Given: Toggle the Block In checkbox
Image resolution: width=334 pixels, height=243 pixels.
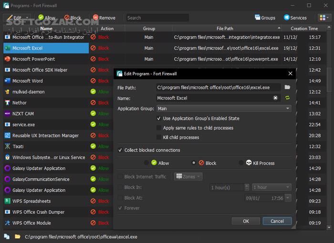Looking at the screenshot, I should click(x=120, y=187).
